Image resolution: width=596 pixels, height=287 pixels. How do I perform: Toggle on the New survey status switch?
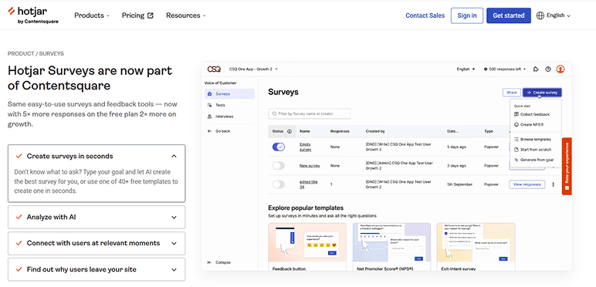tap(278, 166)
